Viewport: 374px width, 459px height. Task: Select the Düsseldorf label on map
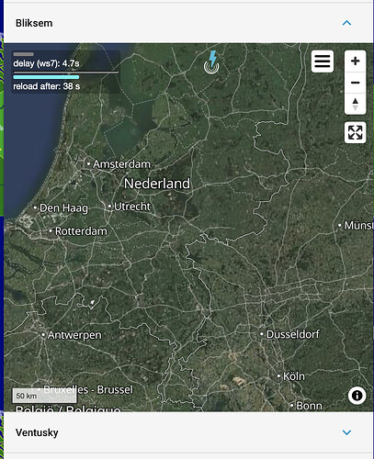coord(293,334)
